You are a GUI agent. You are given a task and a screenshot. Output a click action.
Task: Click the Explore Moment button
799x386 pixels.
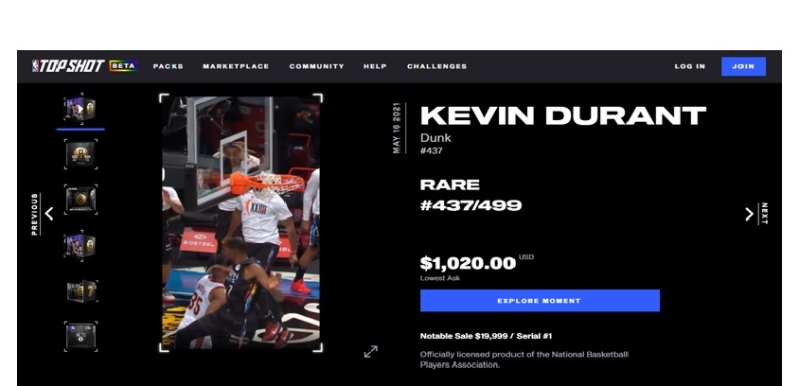[x=540, y=301]
